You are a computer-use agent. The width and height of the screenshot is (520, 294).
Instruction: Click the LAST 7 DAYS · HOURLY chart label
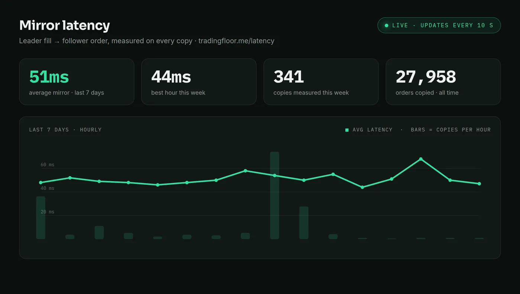(x=65, y=130)
